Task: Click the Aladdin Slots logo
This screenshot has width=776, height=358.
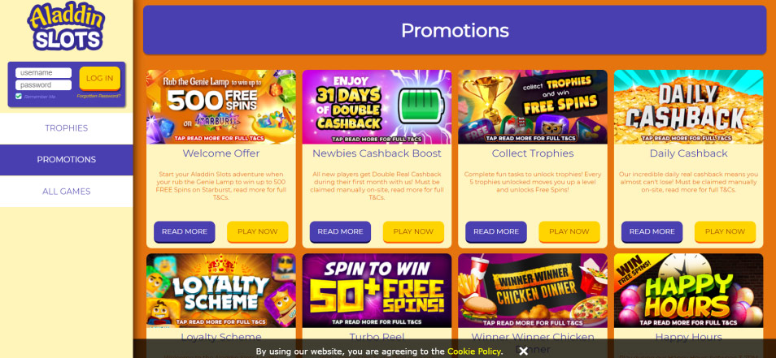Action: [x=66, y=27]
